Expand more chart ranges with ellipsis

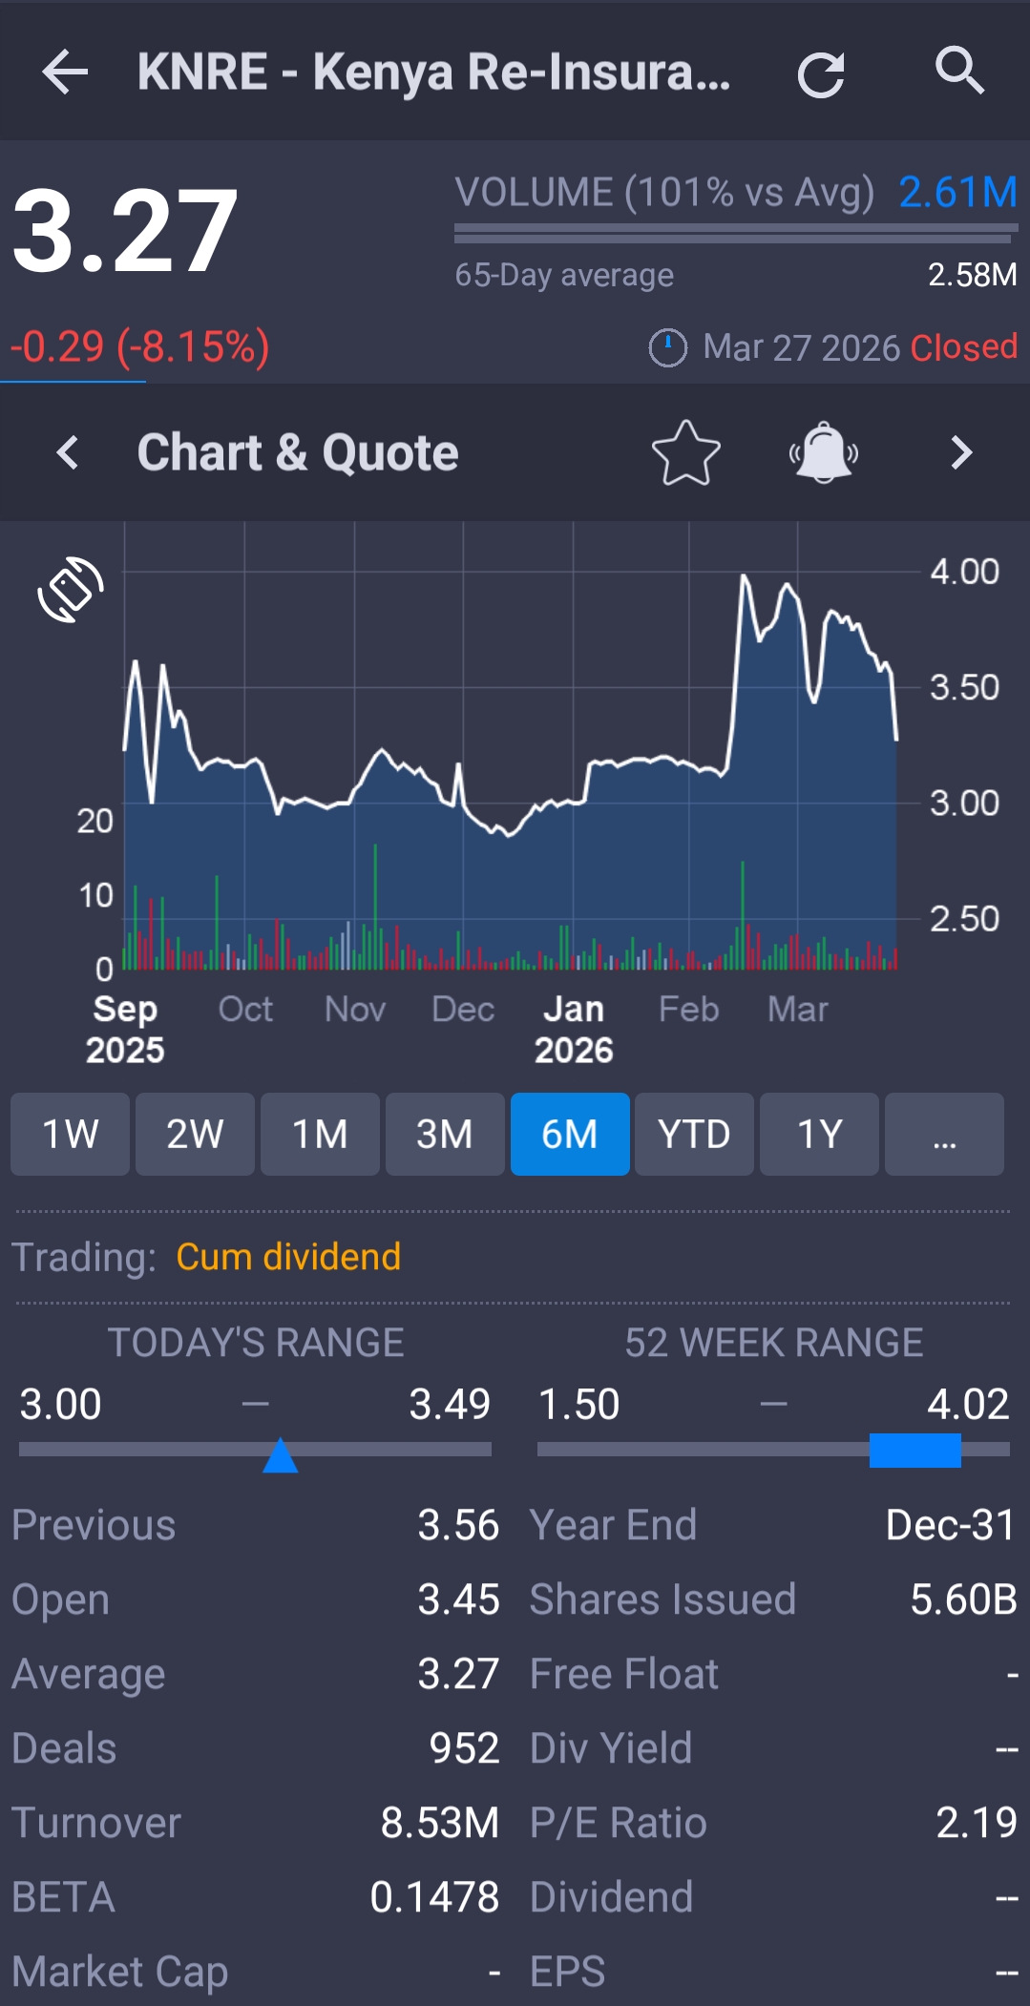(x=944, y=1134)
